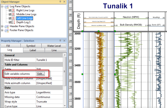Expand the Footer Pane Objects node
The height and width of the screenshot is (108, 167).
point(2,30)
